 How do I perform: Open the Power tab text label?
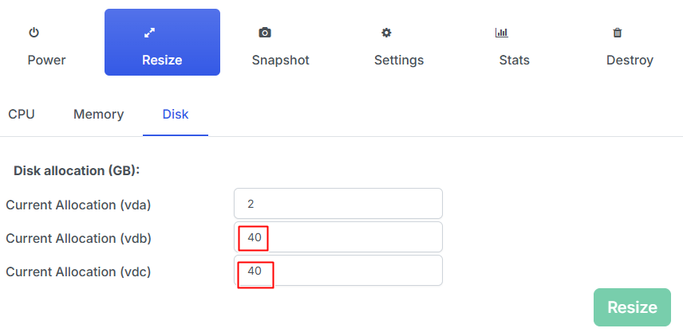pos(46,60)
